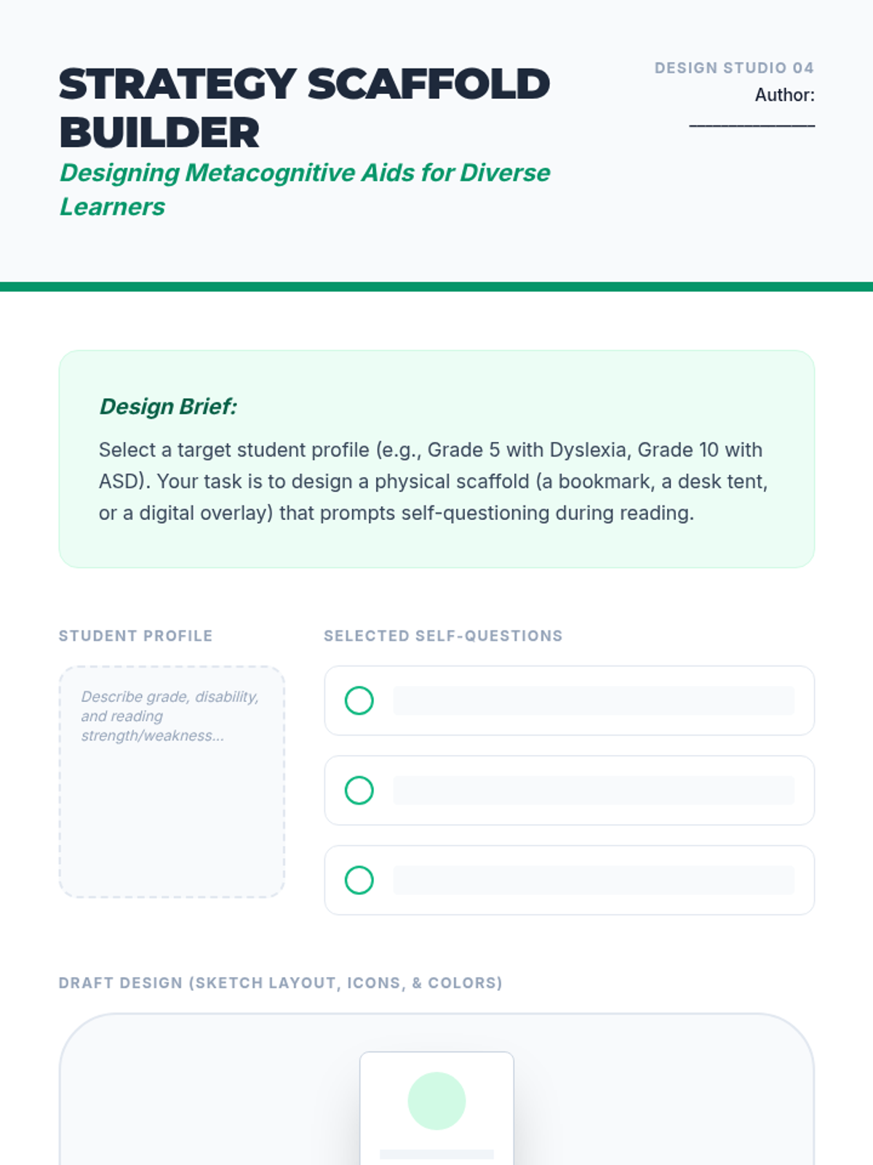Click the Strategy Scaffold Builder title

click(x=304, y=108)
